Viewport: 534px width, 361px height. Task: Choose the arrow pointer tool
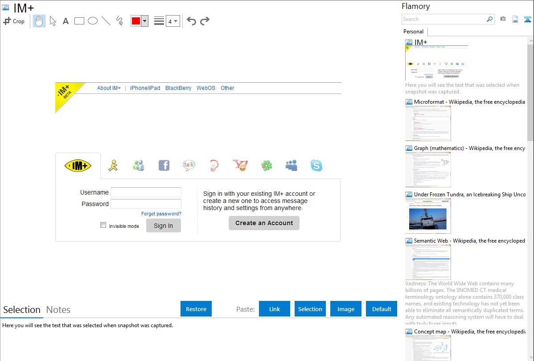[x=53, y=21]
